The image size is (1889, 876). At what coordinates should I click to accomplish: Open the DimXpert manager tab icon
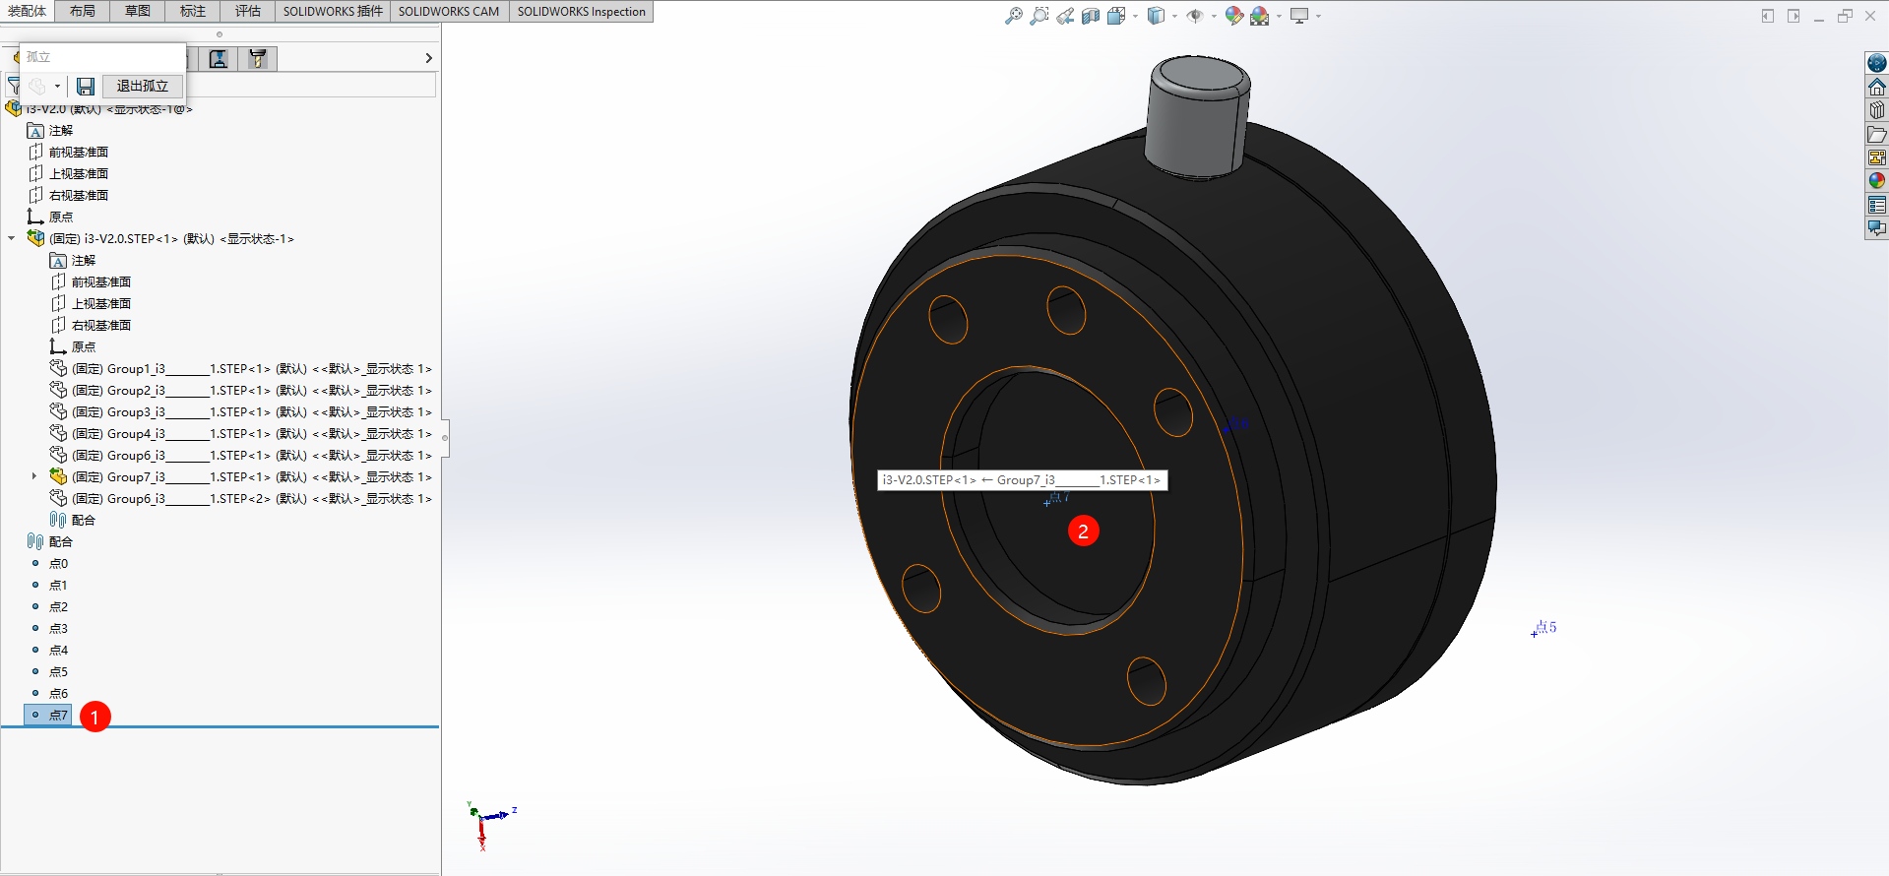click(219, 59)
